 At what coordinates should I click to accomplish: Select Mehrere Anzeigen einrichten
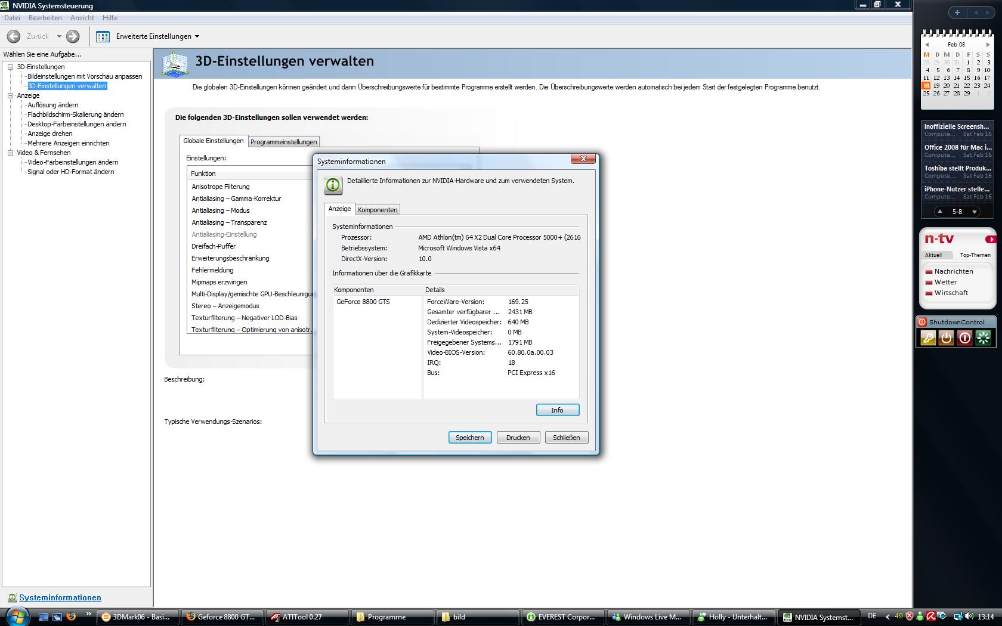tap(69, 143)
